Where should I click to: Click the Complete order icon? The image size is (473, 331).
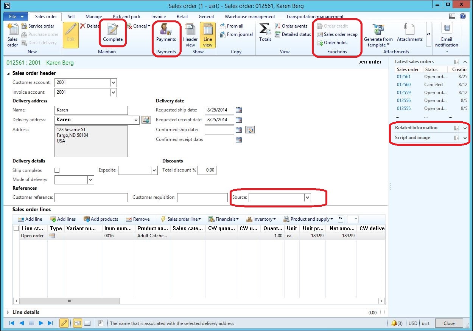click(113, 30)
